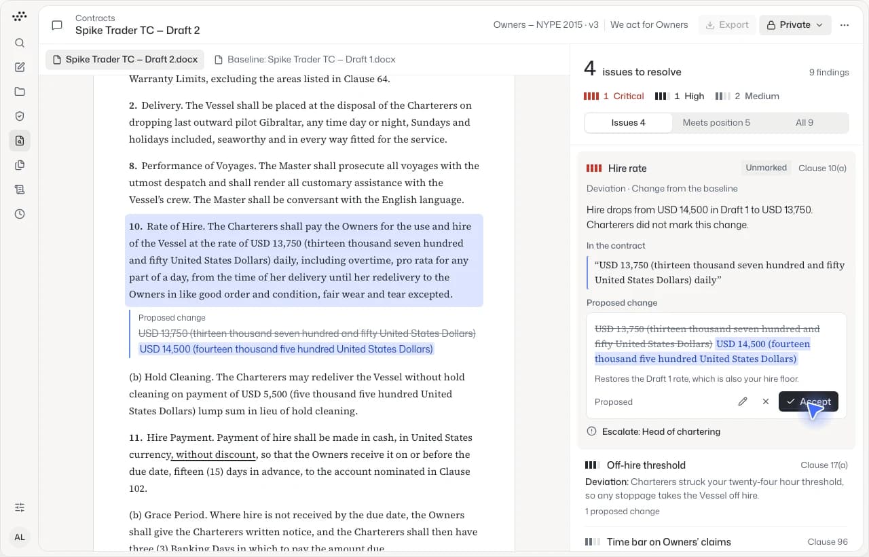Select highlighted clause 10 Rate of Hire paragraph
The image size is (869, 557).
(304, 260)
